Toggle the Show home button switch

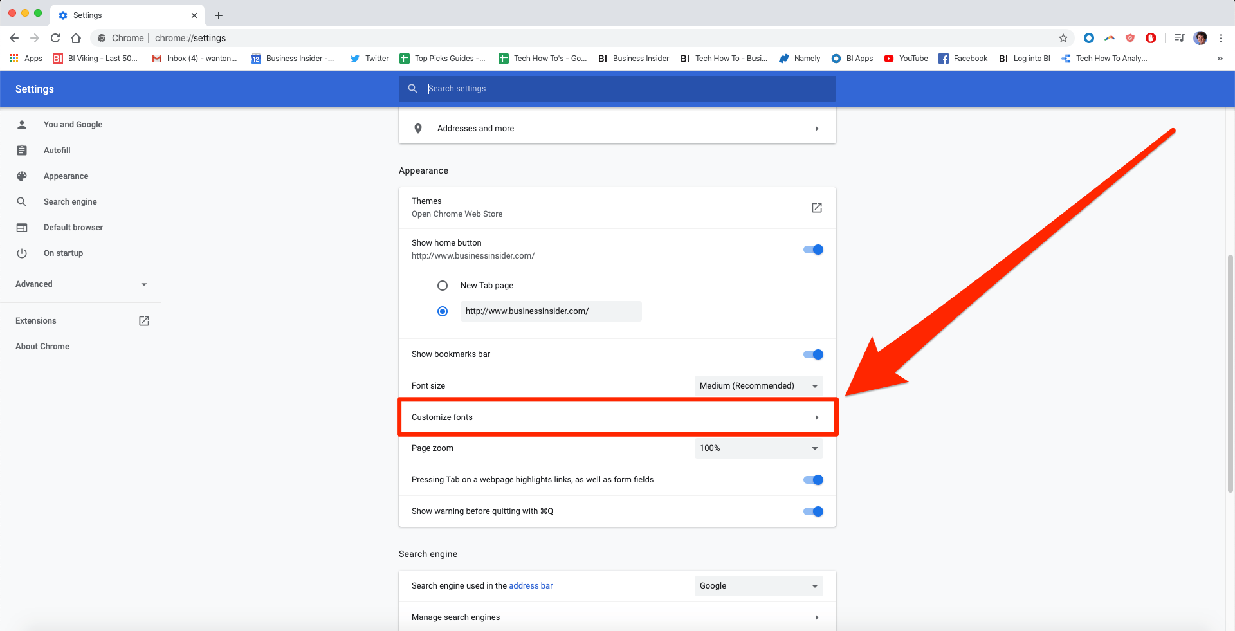[813, 250]
